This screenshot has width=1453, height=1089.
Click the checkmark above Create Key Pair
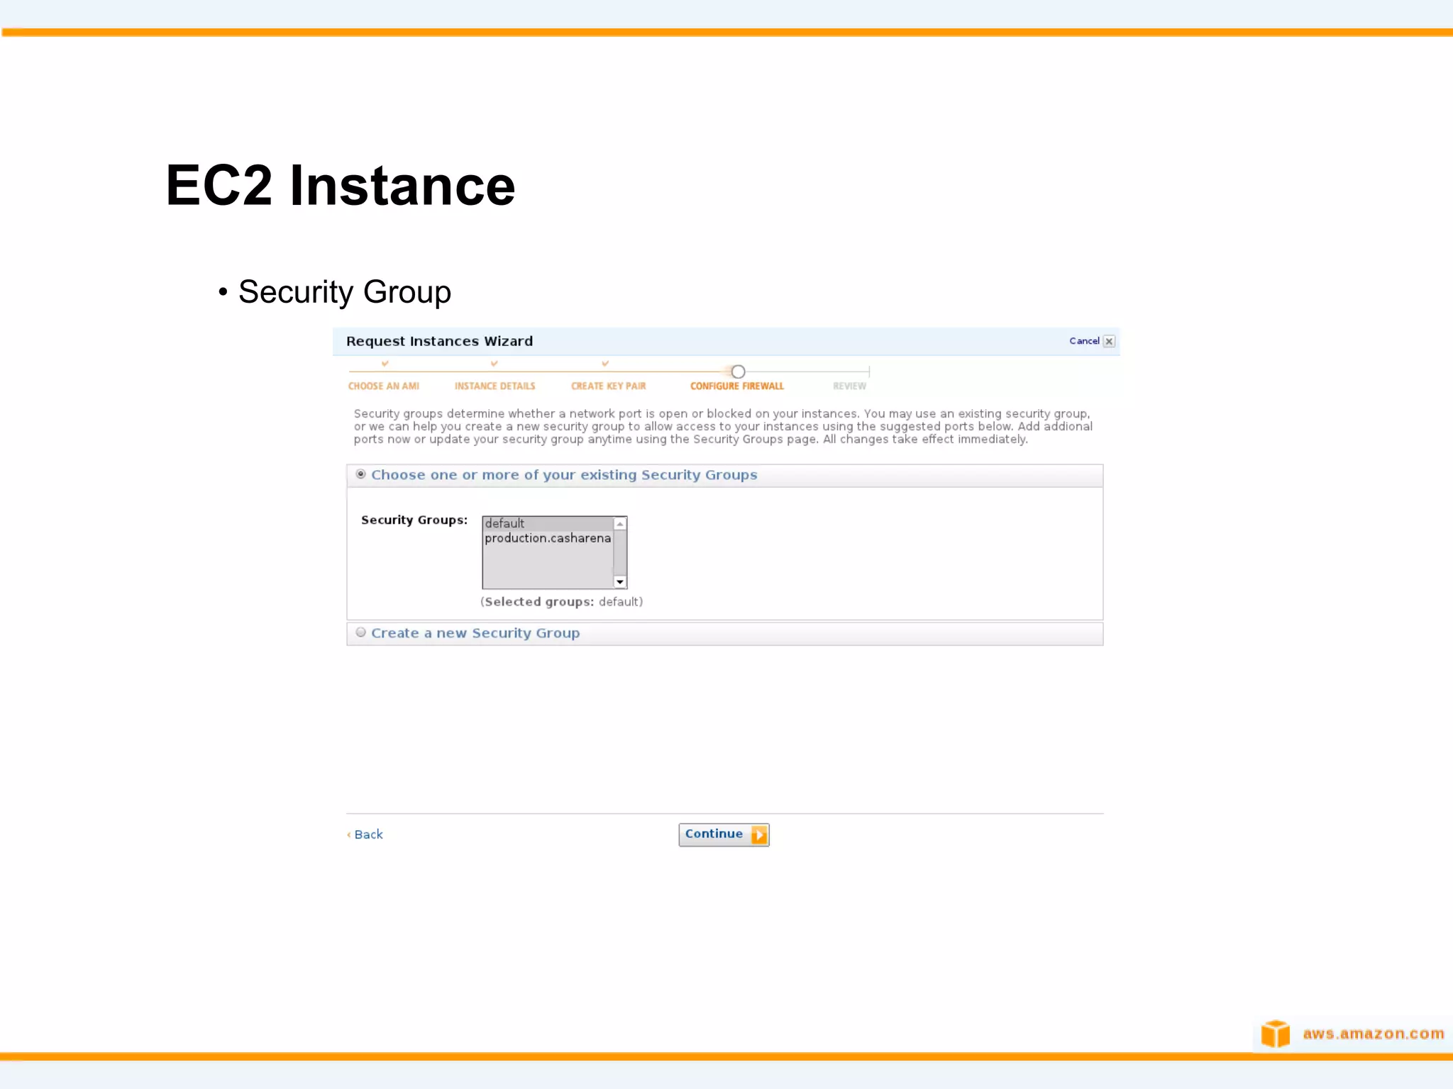(605, 364)
